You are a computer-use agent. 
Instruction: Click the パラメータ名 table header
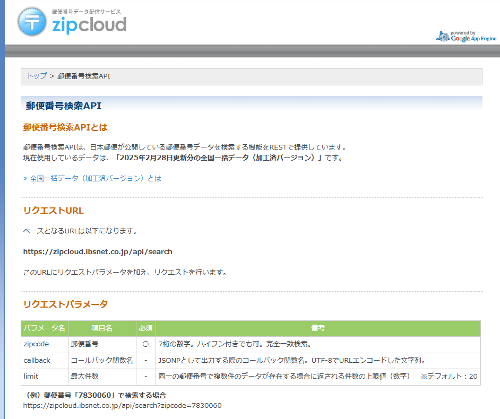click(x=45, y=328)
